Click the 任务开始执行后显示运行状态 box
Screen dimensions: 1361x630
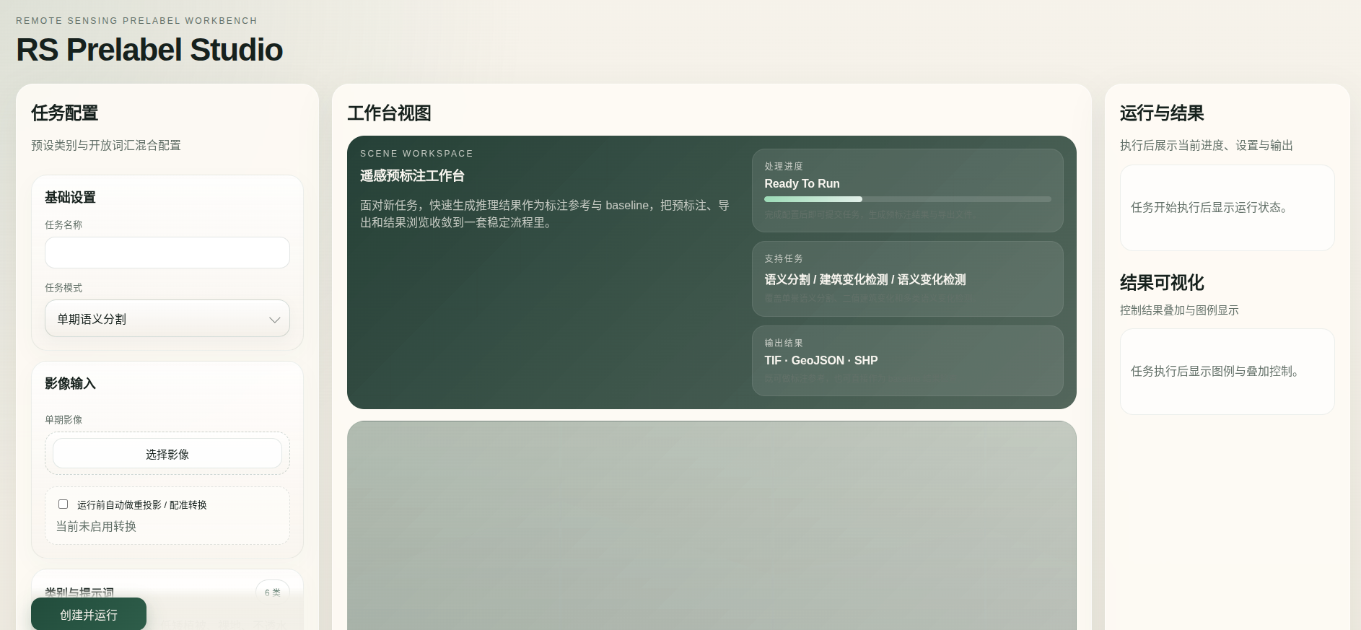[1227, 208]
